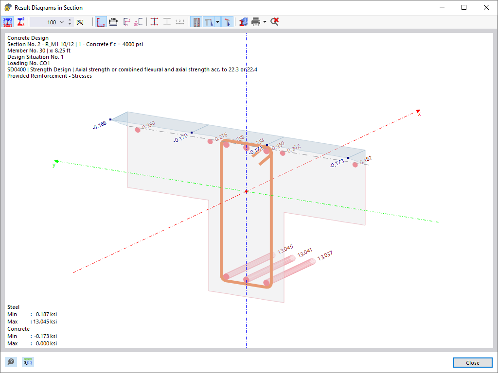Select the decimal places 0.00 icon

28,362
